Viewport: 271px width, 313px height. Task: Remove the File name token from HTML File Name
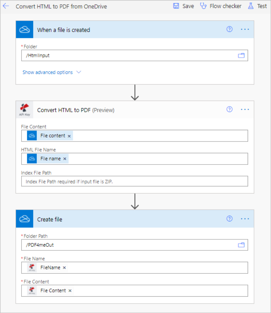click(x=64, y=158)
